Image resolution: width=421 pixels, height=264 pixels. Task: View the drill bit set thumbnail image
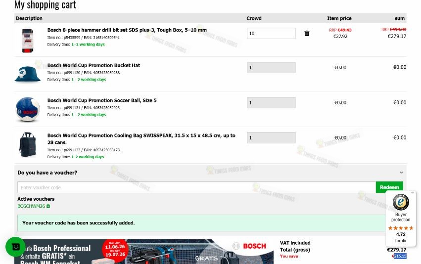coord(27,41)
